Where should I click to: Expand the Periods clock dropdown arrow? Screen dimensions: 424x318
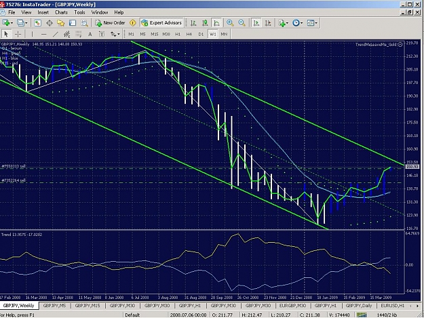click(301, 23)
